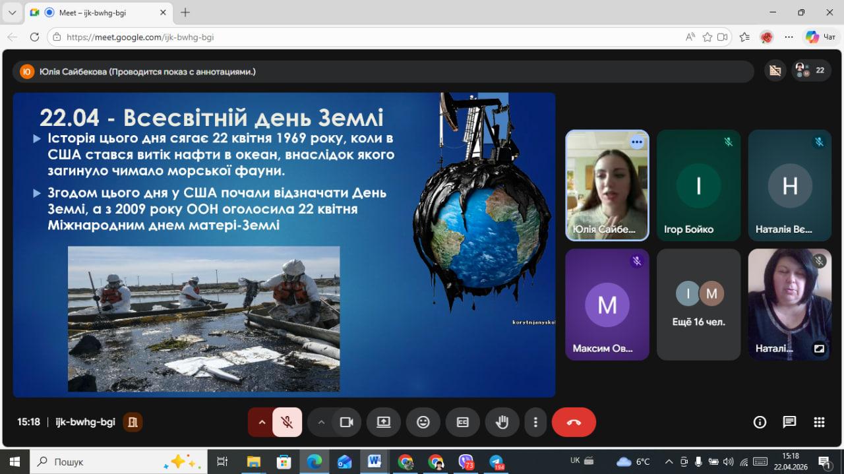The height and width of the screenshot is (474, 844).
Task: Open Telegram from the Windows taskbar
Action: pos(497,461)
